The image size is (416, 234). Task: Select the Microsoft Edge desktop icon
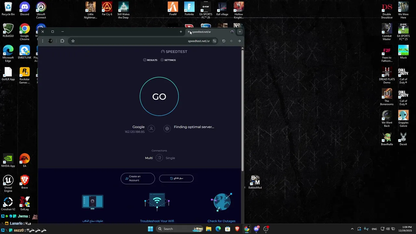(8, 54)
